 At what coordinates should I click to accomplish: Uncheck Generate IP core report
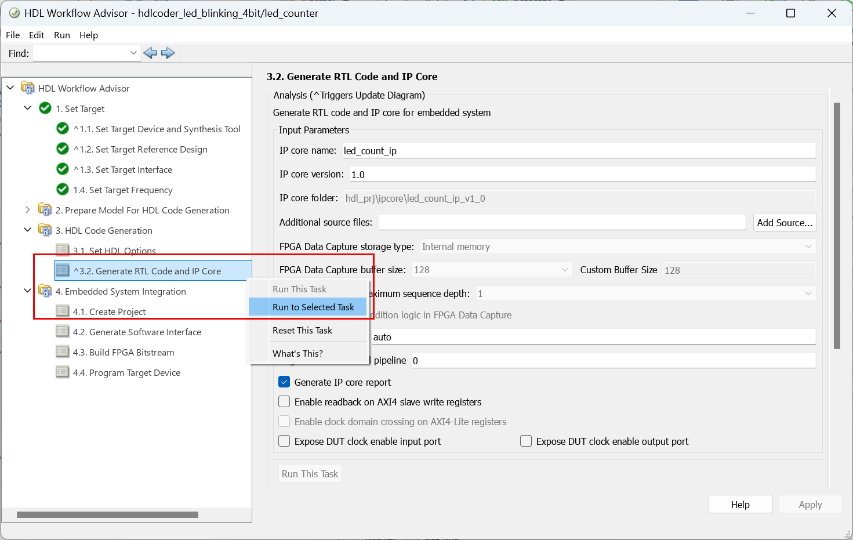pyautogui.click(x=284, y=382)
